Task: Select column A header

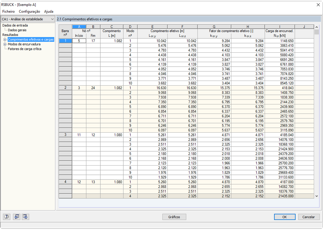Action: pyautogui.click(x=79, y=27)
